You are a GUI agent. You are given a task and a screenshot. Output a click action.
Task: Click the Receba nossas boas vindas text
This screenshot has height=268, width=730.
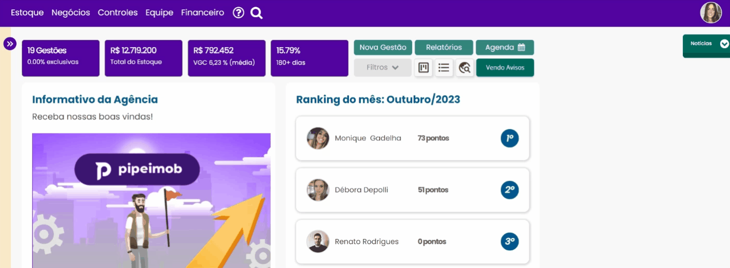[93, 116]
